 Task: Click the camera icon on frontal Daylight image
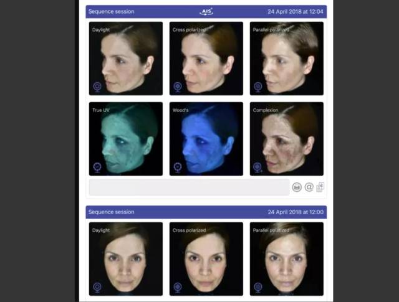pyautogui.click(x=97, y=287)
